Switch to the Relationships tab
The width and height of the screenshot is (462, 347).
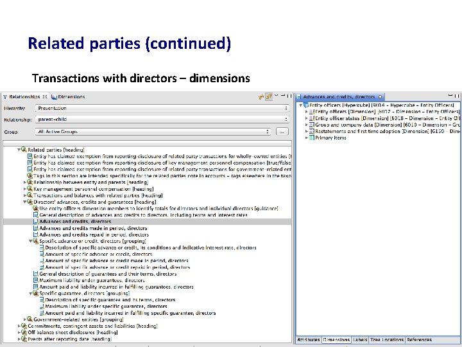(x=25, y=97)
